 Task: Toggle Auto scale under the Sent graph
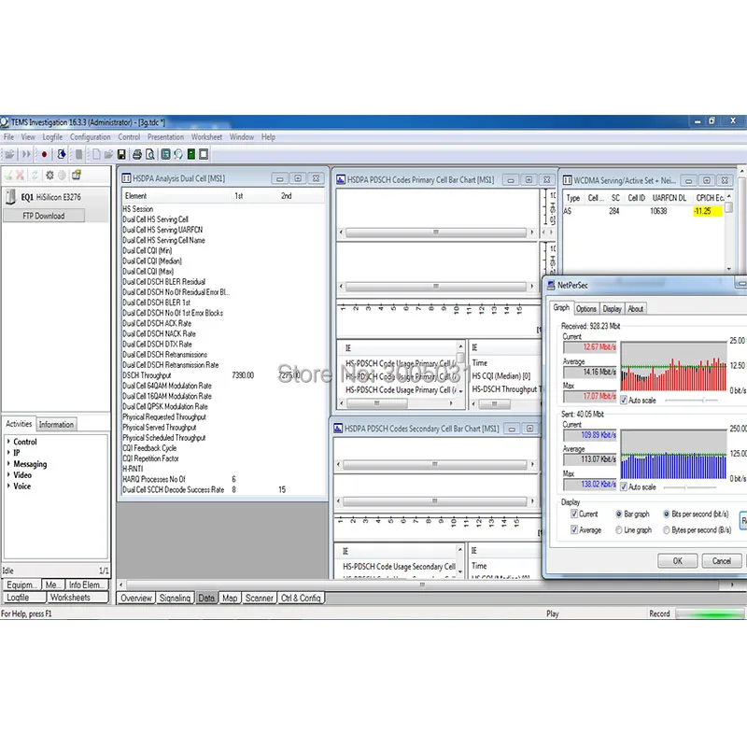coord(624,486)
